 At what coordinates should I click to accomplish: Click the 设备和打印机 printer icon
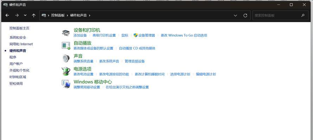[x=66, y=33]
